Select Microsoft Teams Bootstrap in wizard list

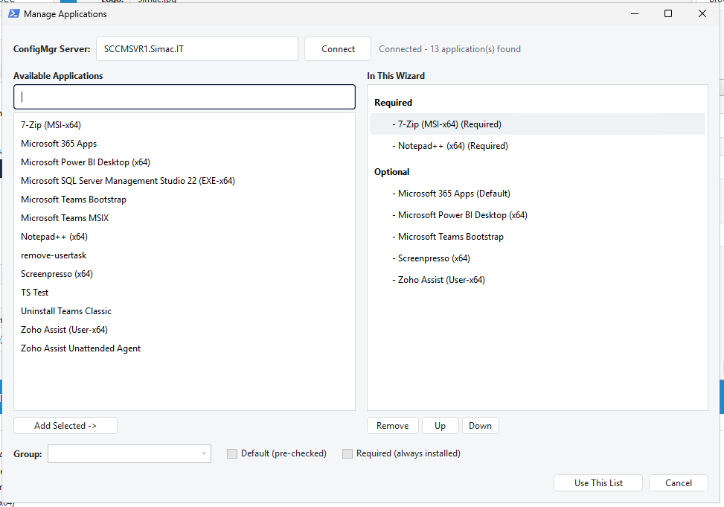(537, 237)
